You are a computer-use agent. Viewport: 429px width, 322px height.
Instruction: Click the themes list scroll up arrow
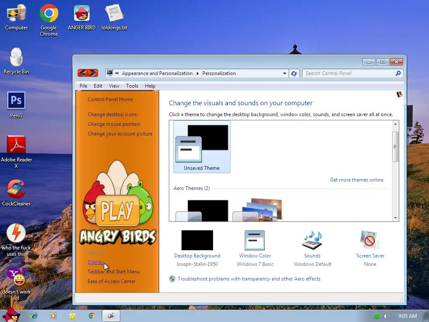tap(395, 124)
